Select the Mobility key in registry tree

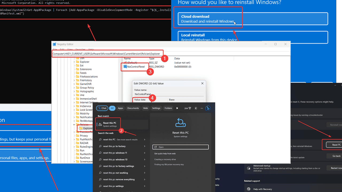click(x=85, y=113)
